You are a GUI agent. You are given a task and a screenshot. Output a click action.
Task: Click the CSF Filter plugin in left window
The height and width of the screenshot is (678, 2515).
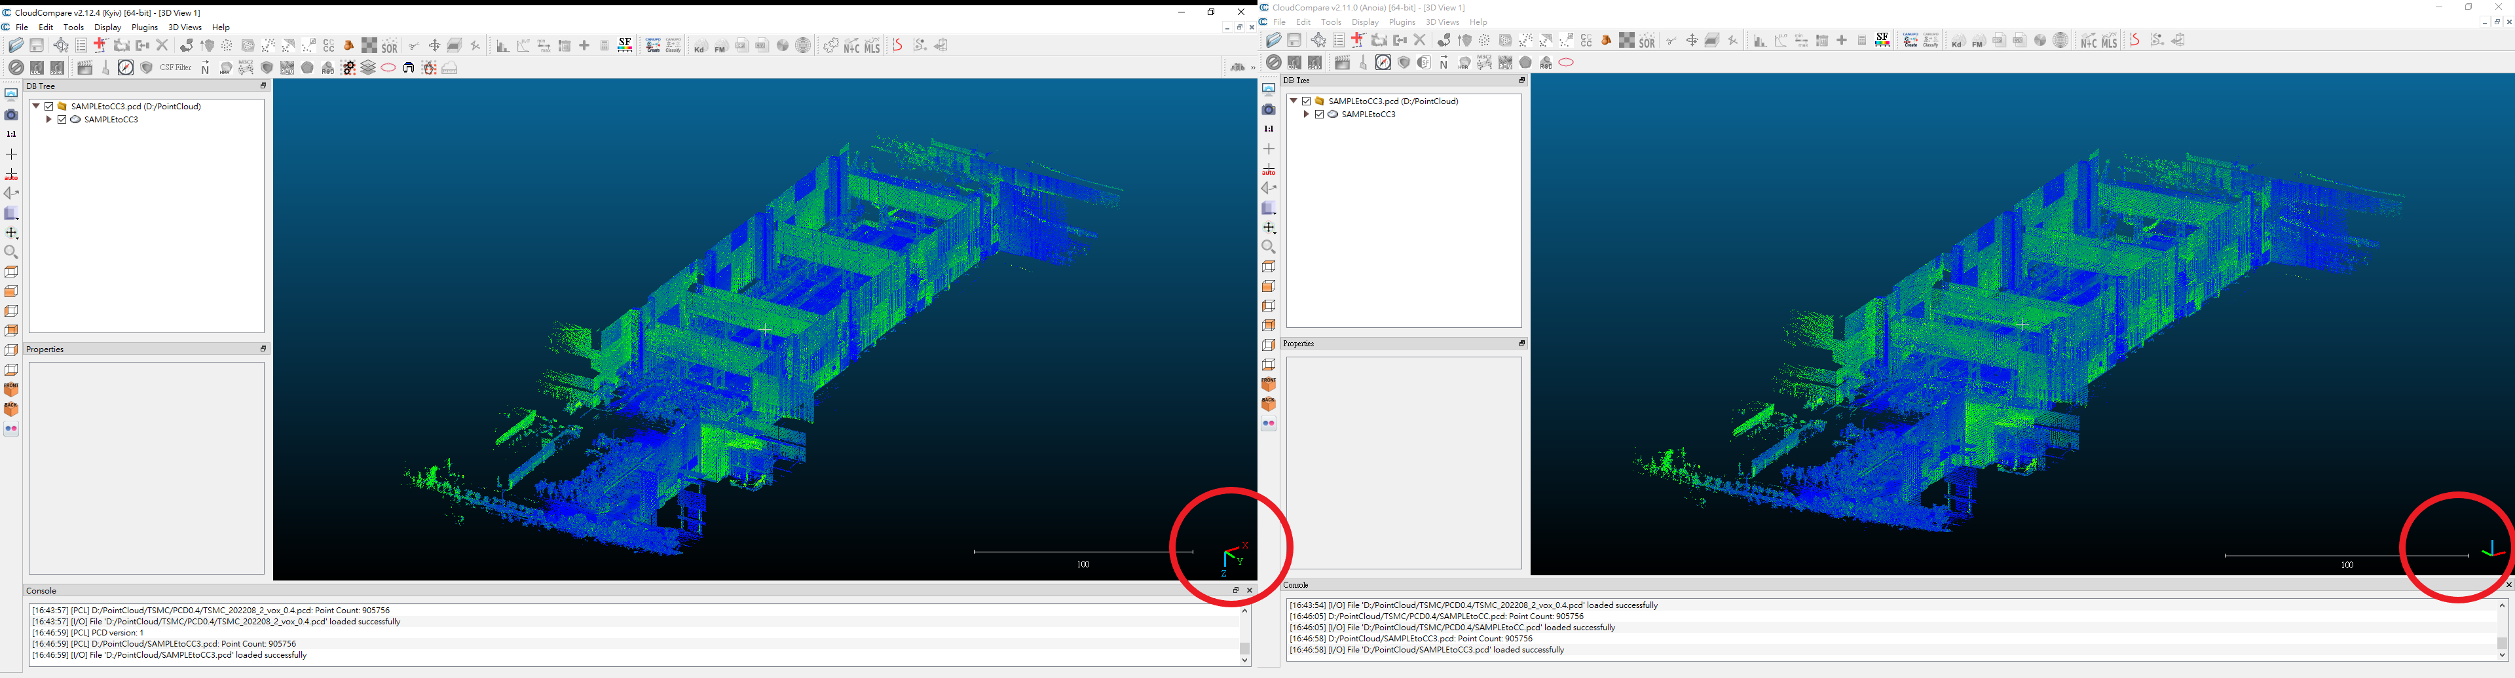tap(176, 68)
